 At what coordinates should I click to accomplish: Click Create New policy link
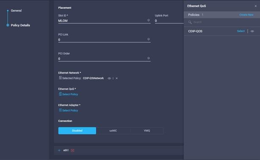[x=246, y=15]
